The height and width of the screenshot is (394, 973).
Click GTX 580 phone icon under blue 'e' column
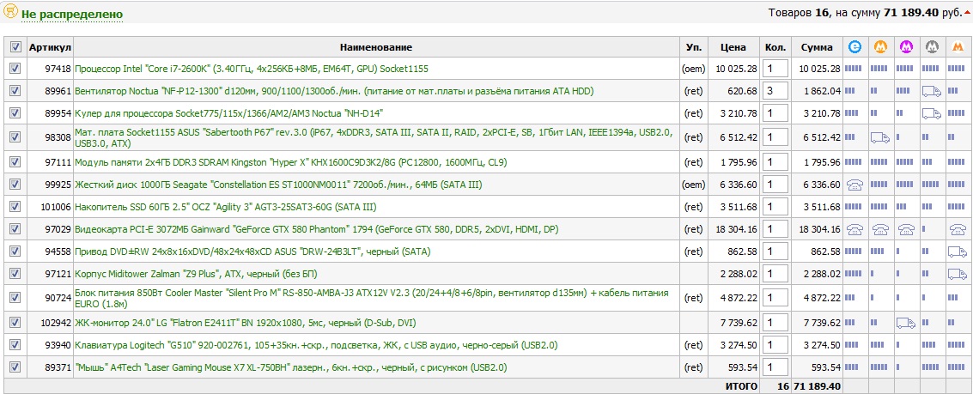click(x=855, y=229)
